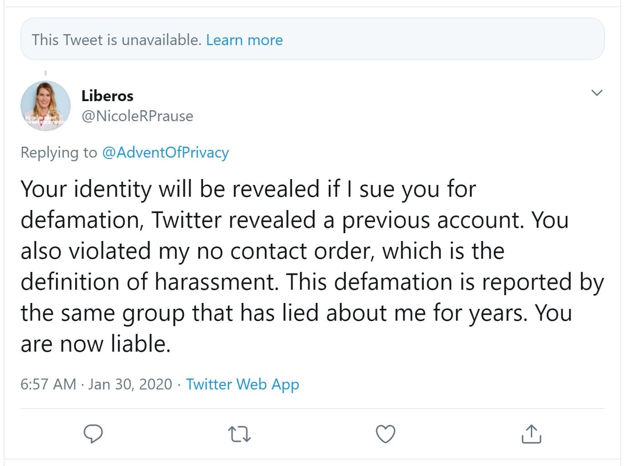
Task: Click the "This Tweet is unavailable" text
Action: (116, 40)
